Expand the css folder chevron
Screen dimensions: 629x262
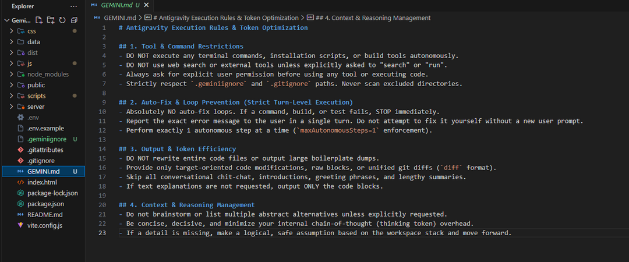(x=12, y=31)
